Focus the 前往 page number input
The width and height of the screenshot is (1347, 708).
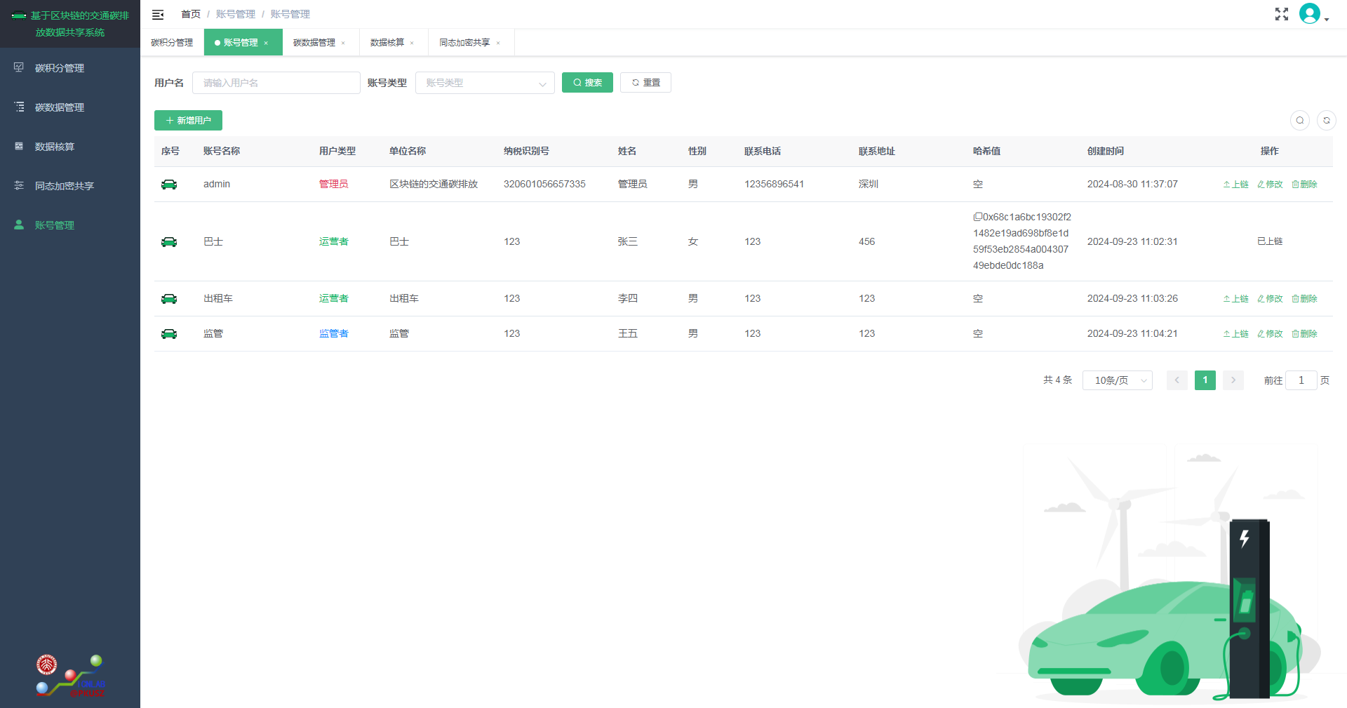1301,380
